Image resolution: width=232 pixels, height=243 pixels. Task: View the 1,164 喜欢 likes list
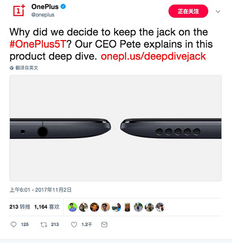click(x=47, y=207)
